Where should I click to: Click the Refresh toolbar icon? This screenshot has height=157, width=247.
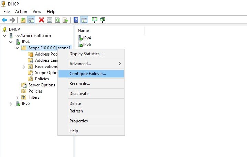tap(58, 20)
